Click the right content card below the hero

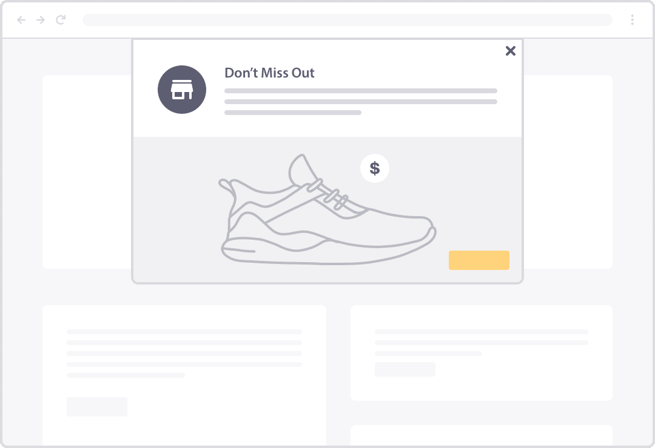481,353
